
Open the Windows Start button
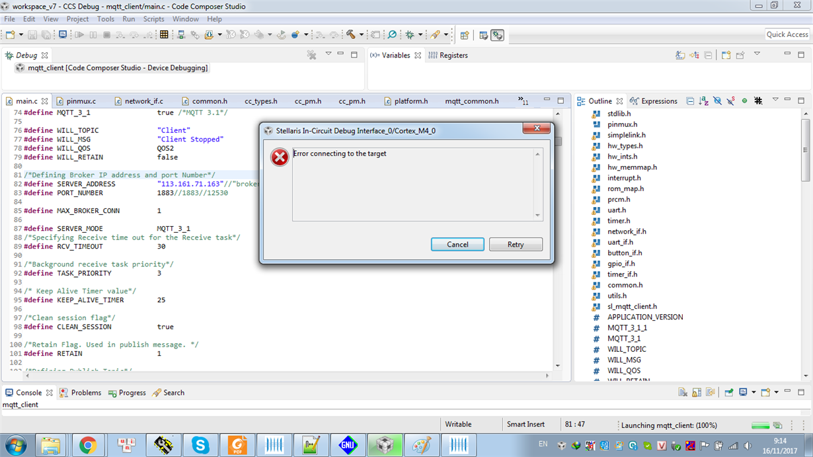click(x=15, y=446)
